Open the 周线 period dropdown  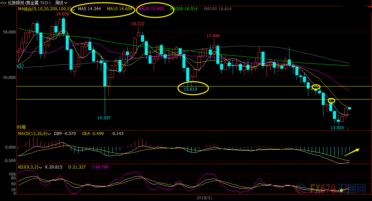tap(61, 3)
